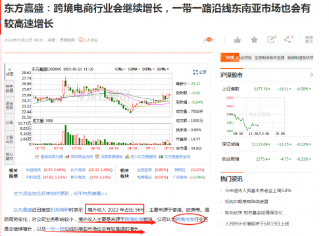Enter 进入东方嘉盛吧 forum link
Viewport: 329px width, 236px height.
[141, 157]
